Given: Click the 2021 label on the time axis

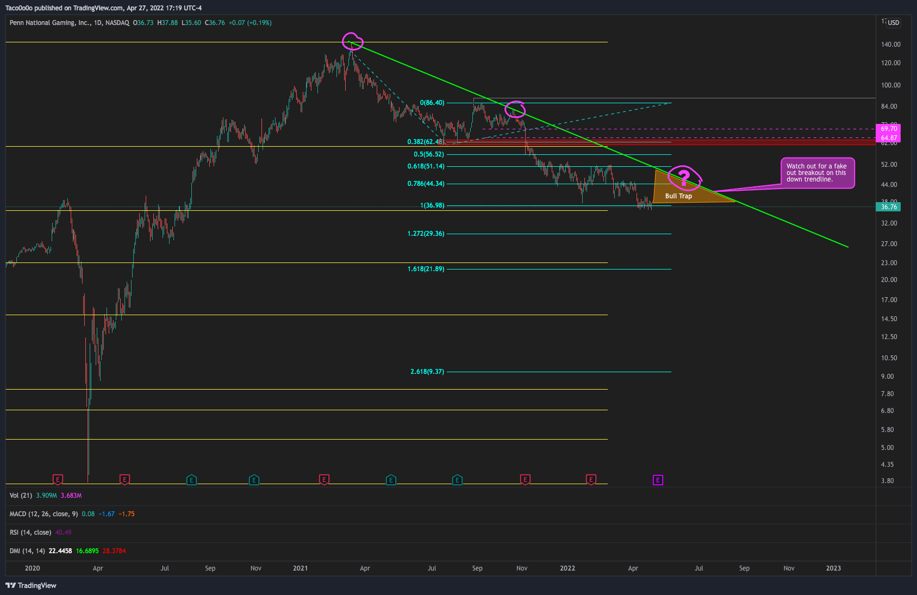Looking at the screenshot, I should click(300, 568).
